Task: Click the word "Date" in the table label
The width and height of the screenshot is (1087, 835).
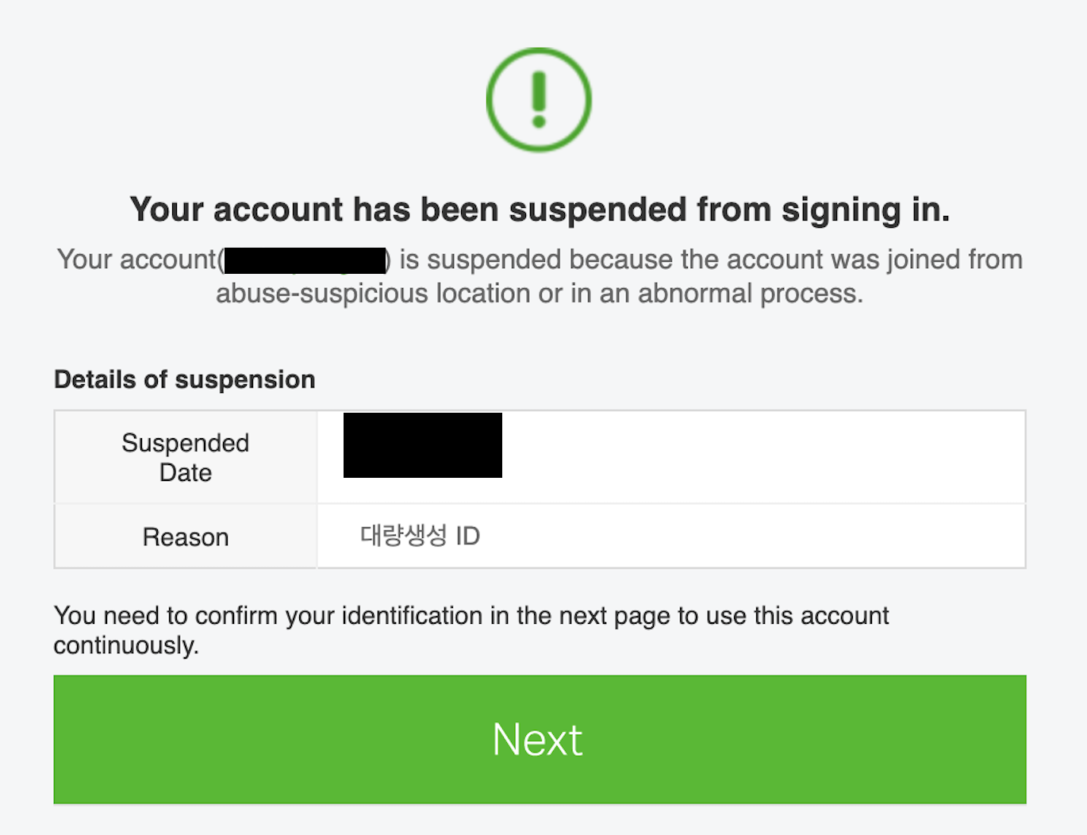Action: click(186, 473)
